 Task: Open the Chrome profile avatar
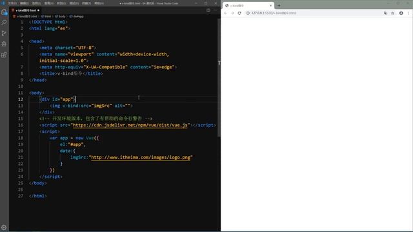coord(401,13)
